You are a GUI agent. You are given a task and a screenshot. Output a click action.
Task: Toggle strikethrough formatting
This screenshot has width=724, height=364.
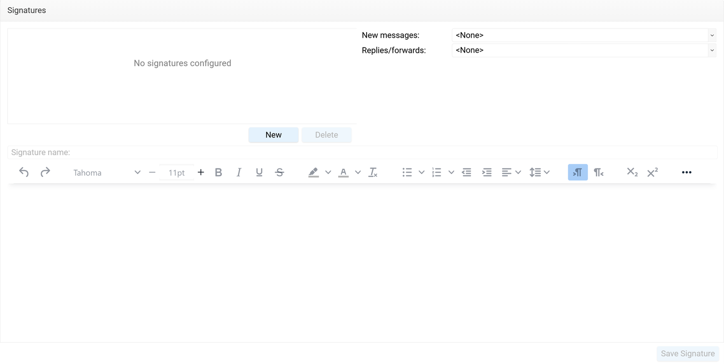click(x=280, y=172)
